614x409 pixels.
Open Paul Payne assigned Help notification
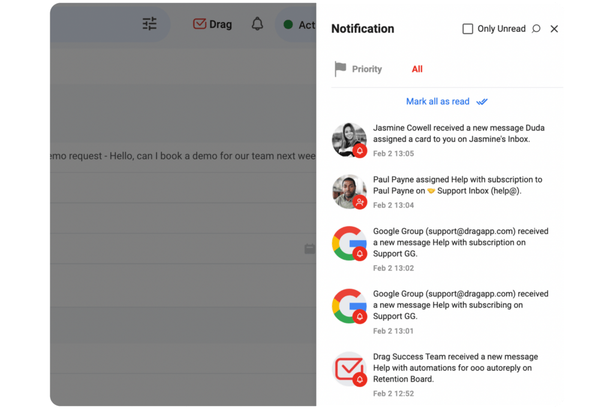click(447, 192)
